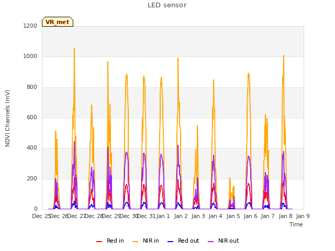The image size is (335, 251).
Task: Click the small NIR in peak on Jan 5
Action: point(230,178)
